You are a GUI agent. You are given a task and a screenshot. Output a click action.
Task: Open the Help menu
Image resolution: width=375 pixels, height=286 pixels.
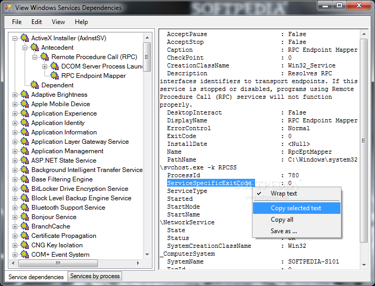[81, 22]
